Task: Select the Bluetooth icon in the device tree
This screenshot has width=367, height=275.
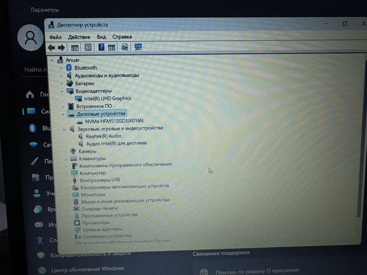Action: pyautogui.click(x=69, y=68)
